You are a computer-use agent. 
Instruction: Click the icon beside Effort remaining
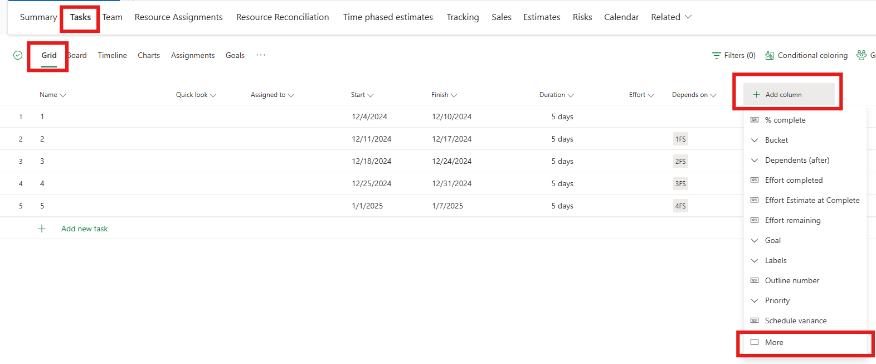(755, 220)
